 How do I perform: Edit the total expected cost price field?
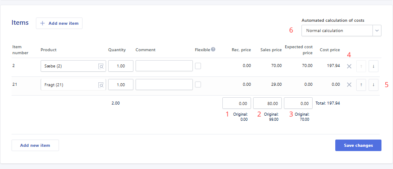(x=298, y=103)
